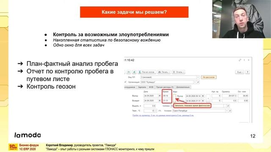Click the Пробег по одометру hyperlink
271x152 pixels.
point(163,115)
